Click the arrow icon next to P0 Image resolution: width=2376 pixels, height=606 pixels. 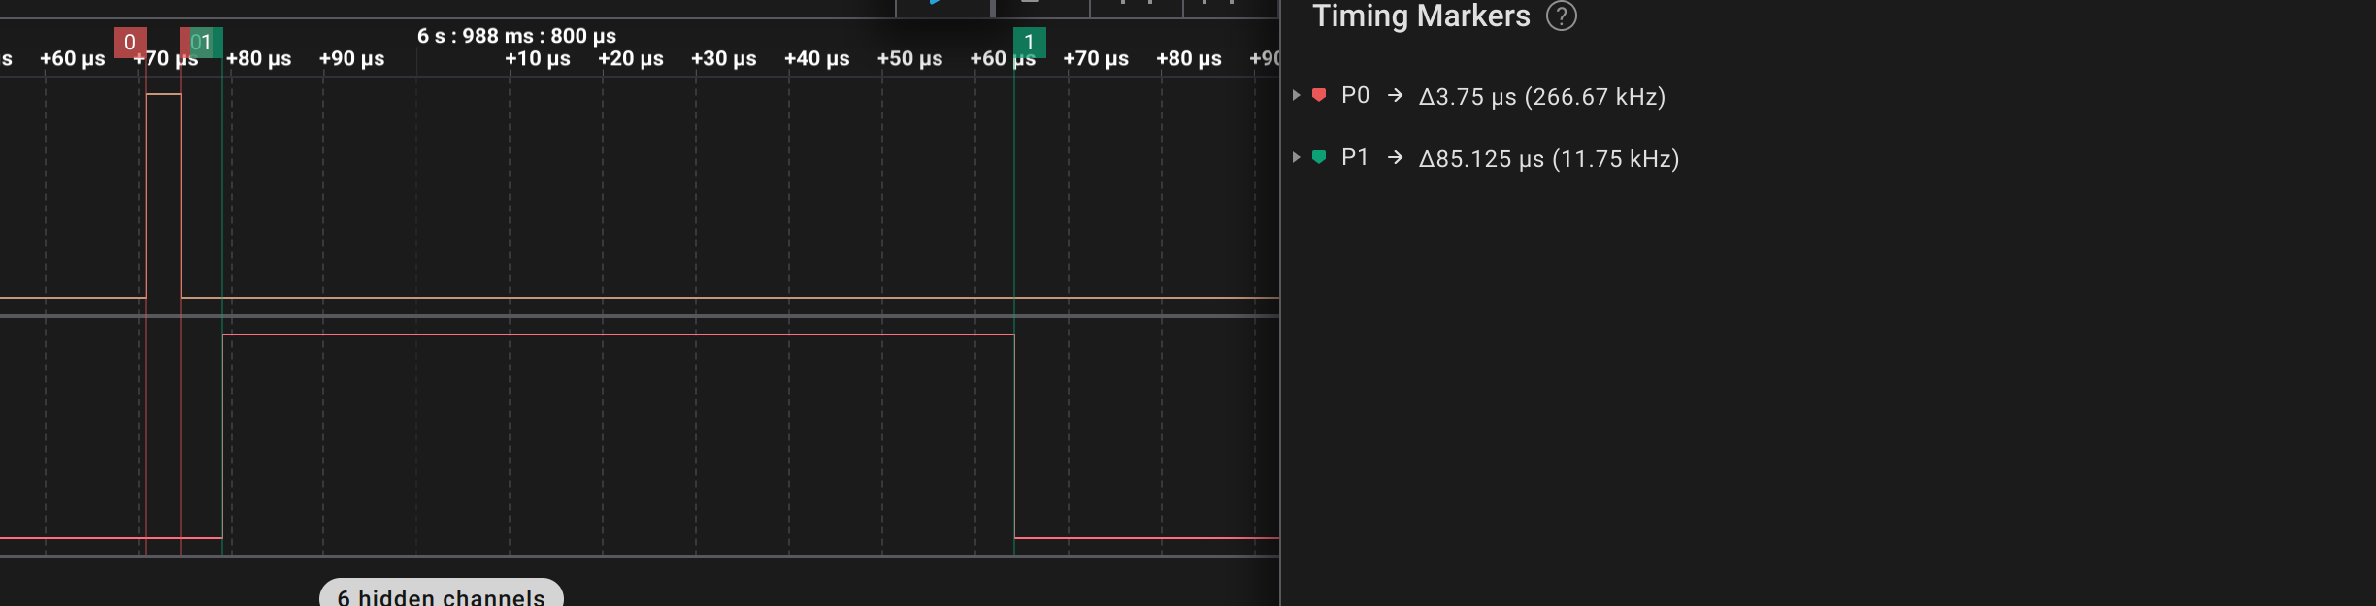point(1395,95)
